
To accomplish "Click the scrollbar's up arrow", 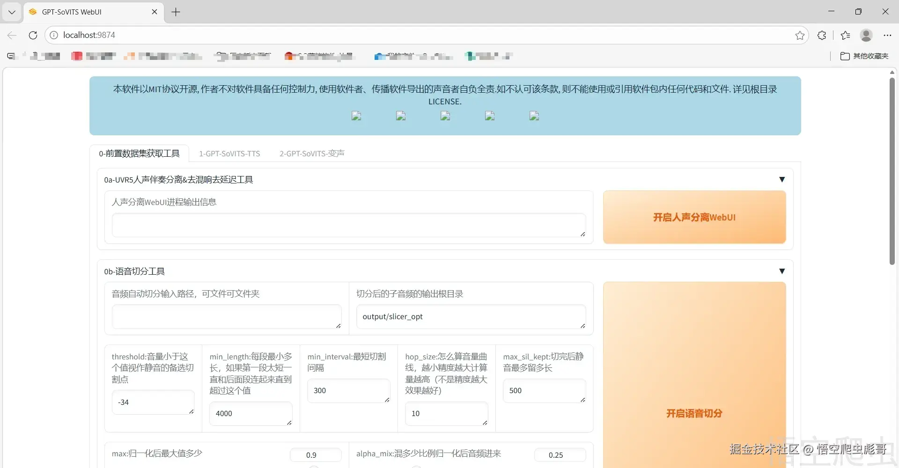I will coord(892,72).
